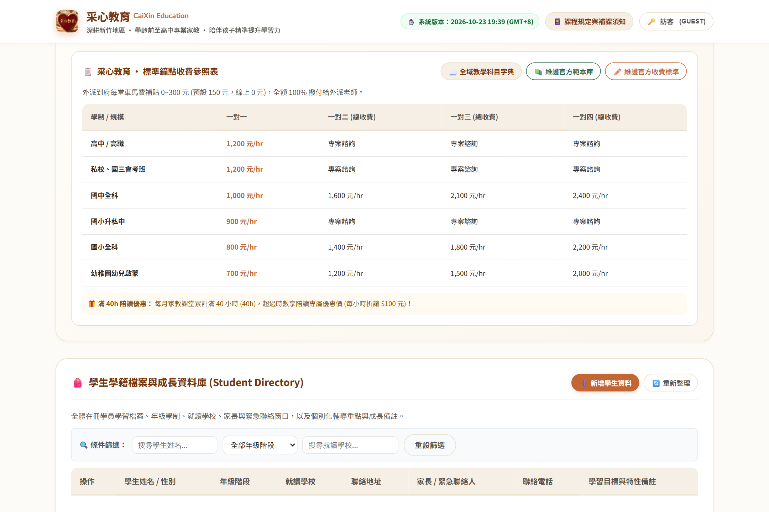The image size is (769, 512).
Task: Click the 學習目標與特性備註 column header
Action: [x=622, y=481]
